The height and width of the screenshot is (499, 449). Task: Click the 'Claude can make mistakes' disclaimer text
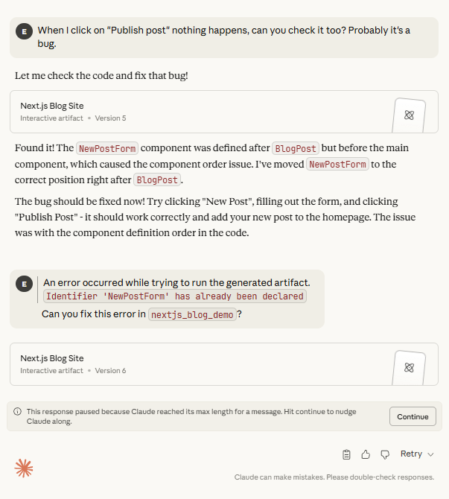[x=334, y=477]
